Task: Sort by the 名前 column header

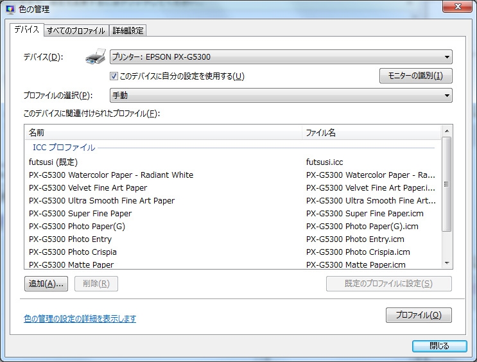Action: point(163,133)
